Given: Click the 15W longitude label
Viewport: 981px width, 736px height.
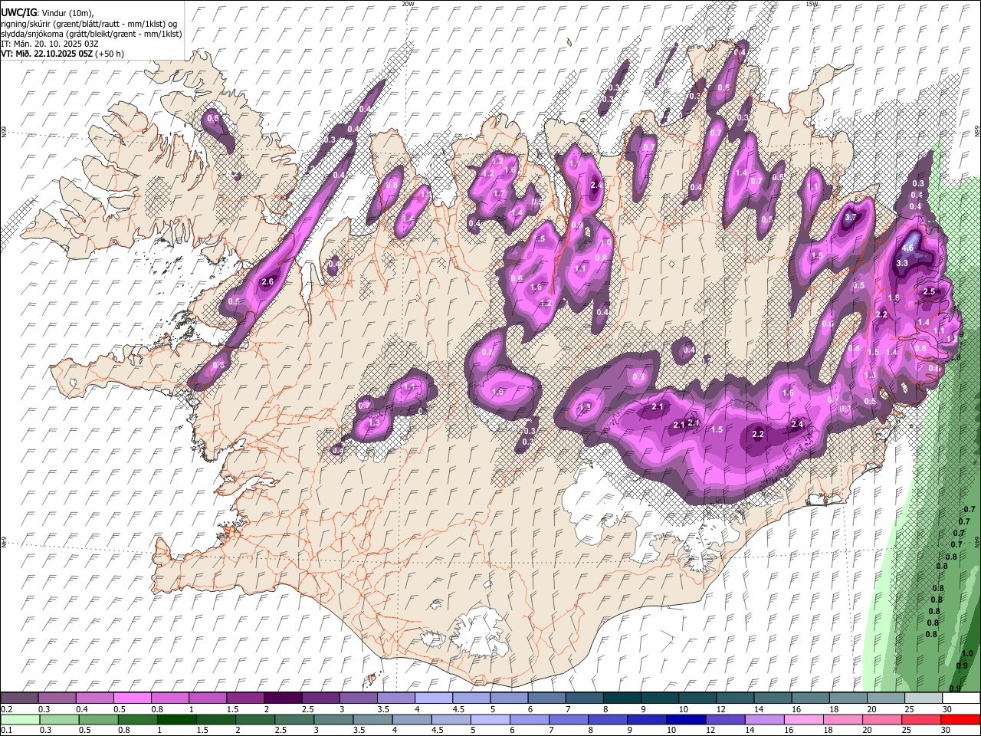Looking at the screenshot, I should 812,4.
